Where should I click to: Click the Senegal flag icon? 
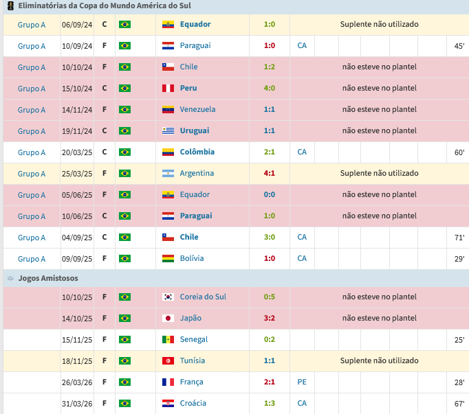[x=168, y=340]
